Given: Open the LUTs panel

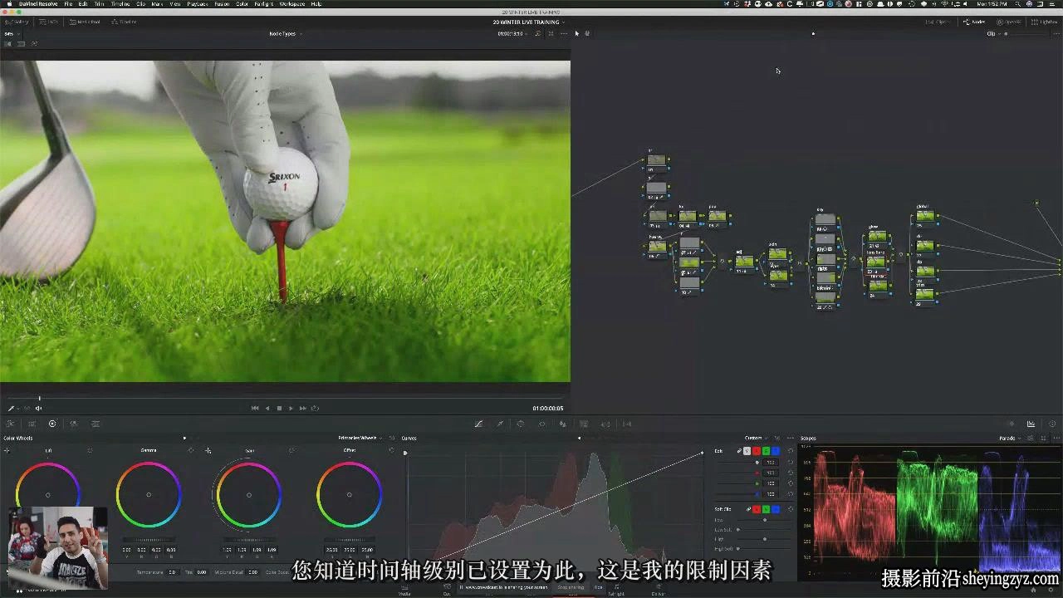Looking at the screenshot, I should [49, 22].
